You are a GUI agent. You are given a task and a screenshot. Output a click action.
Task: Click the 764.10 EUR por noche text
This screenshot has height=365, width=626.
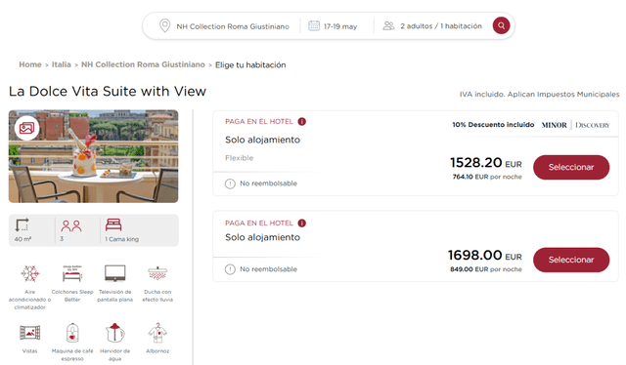coord(487,177)
